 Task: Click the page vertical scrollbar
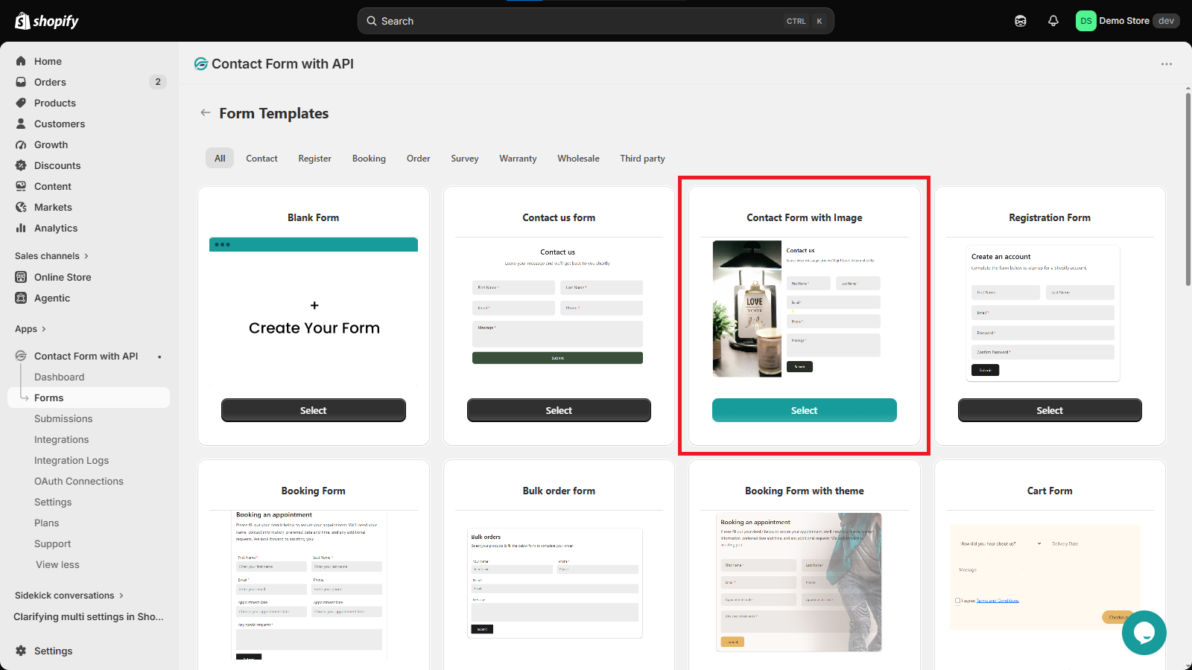pyautogui.click(x=1188, y=188)
